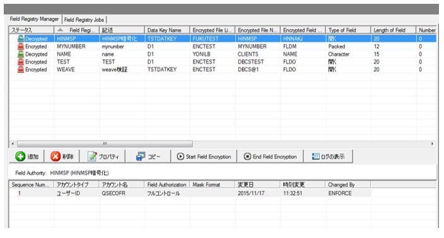Screen dimensions: 444x238
Task: Click the right scroll arrow of the registry list
Action: (x=432, y=144)
